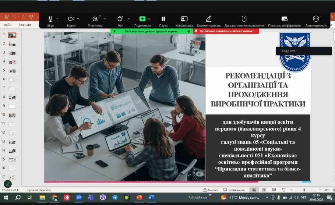Open the Главная ribbon tab
This screenshot has height=205, width=335.
25,25
